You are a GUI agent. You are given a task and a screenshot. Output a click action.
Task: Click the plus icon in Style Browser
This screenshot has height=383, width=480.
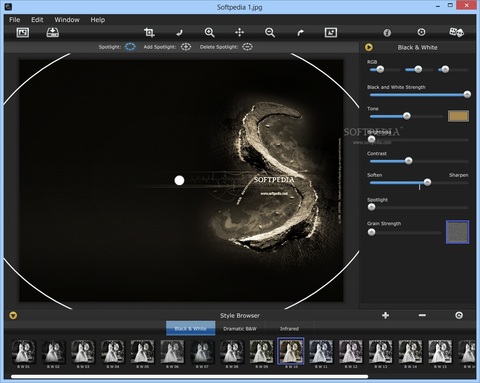[x=385, y=315]
